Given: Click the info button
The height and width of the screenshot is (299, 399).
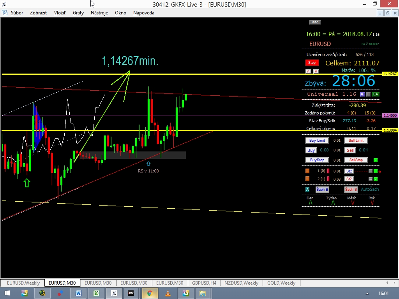Looking at the screenshot, I should click(315, 22).
